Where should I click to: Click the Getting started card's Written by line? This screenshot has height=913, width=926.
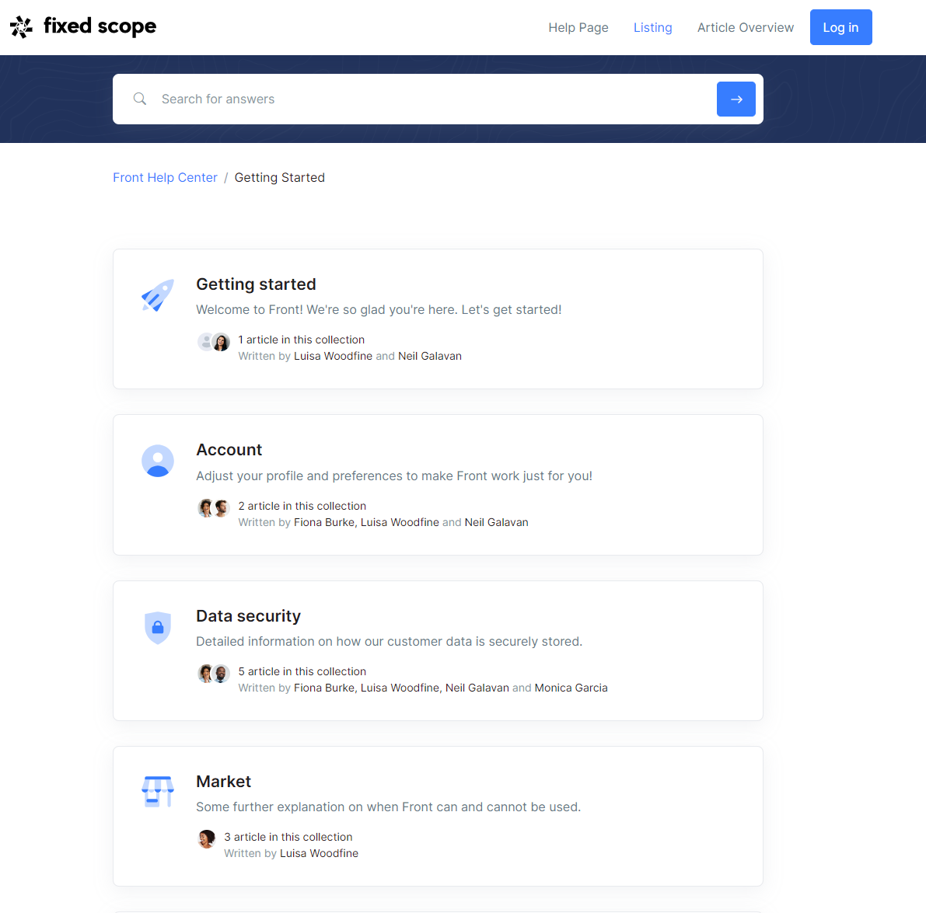350,357
